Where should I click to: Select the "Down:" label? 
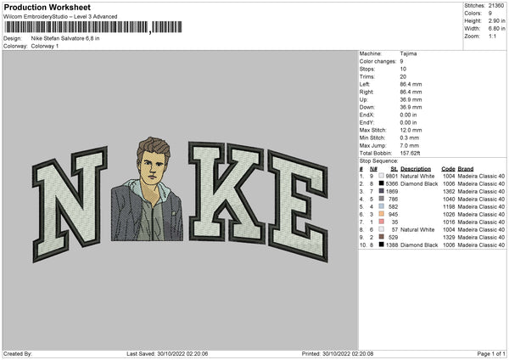coord(366,107)
